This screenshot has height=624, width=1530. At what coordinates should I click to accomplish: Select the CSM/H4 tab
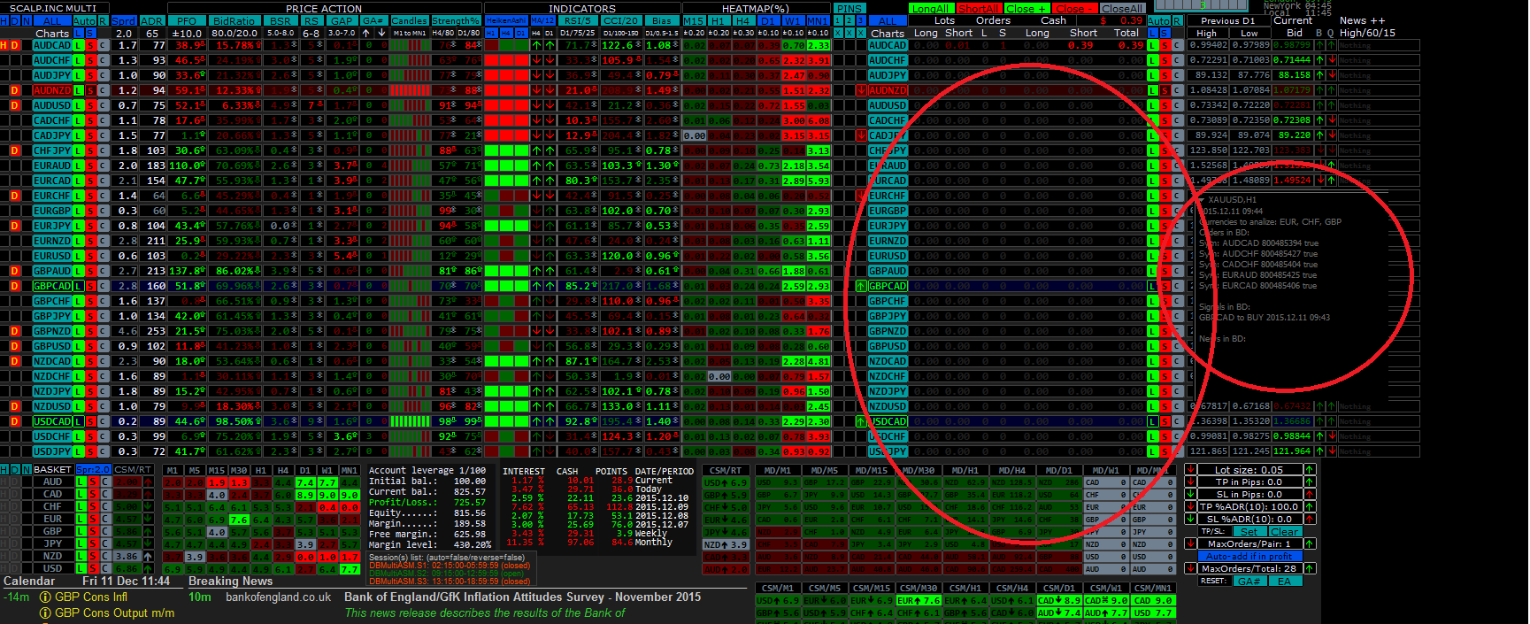(x=1012, y=588)
